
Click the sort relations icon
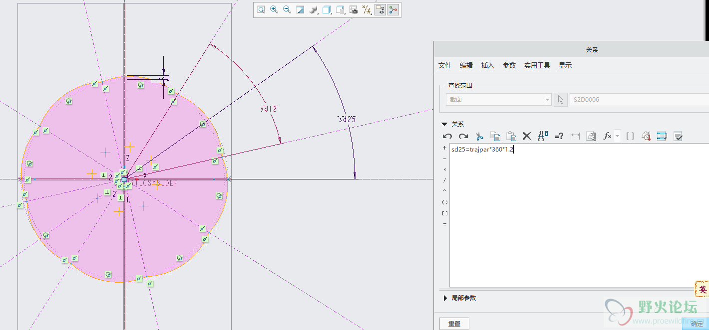[x=662, y=136]
